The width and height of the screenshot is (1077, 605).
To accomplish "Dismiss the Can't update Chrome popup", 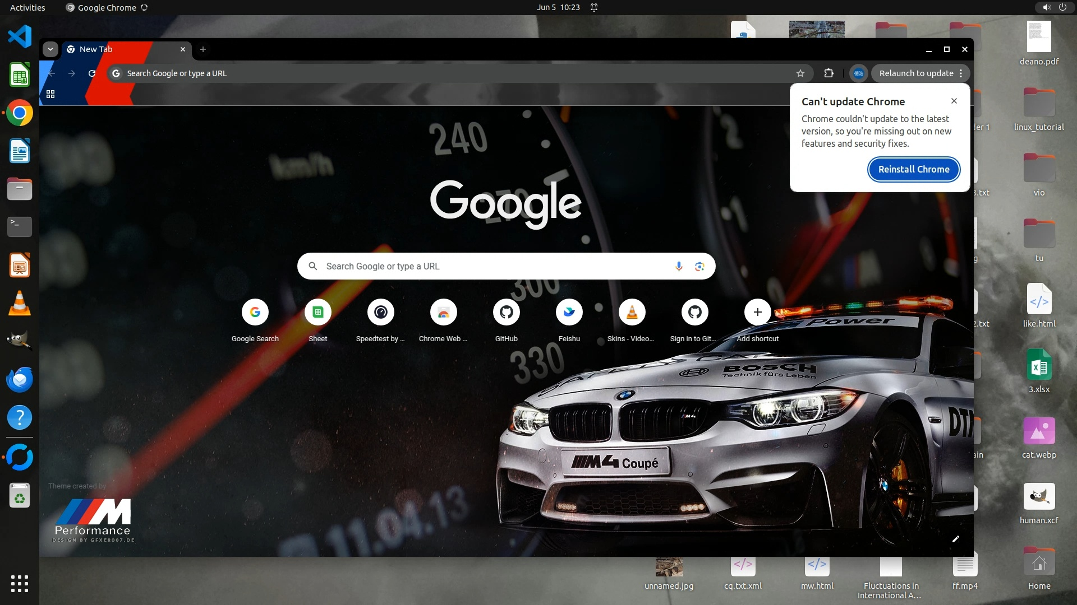I will [954, 101].
